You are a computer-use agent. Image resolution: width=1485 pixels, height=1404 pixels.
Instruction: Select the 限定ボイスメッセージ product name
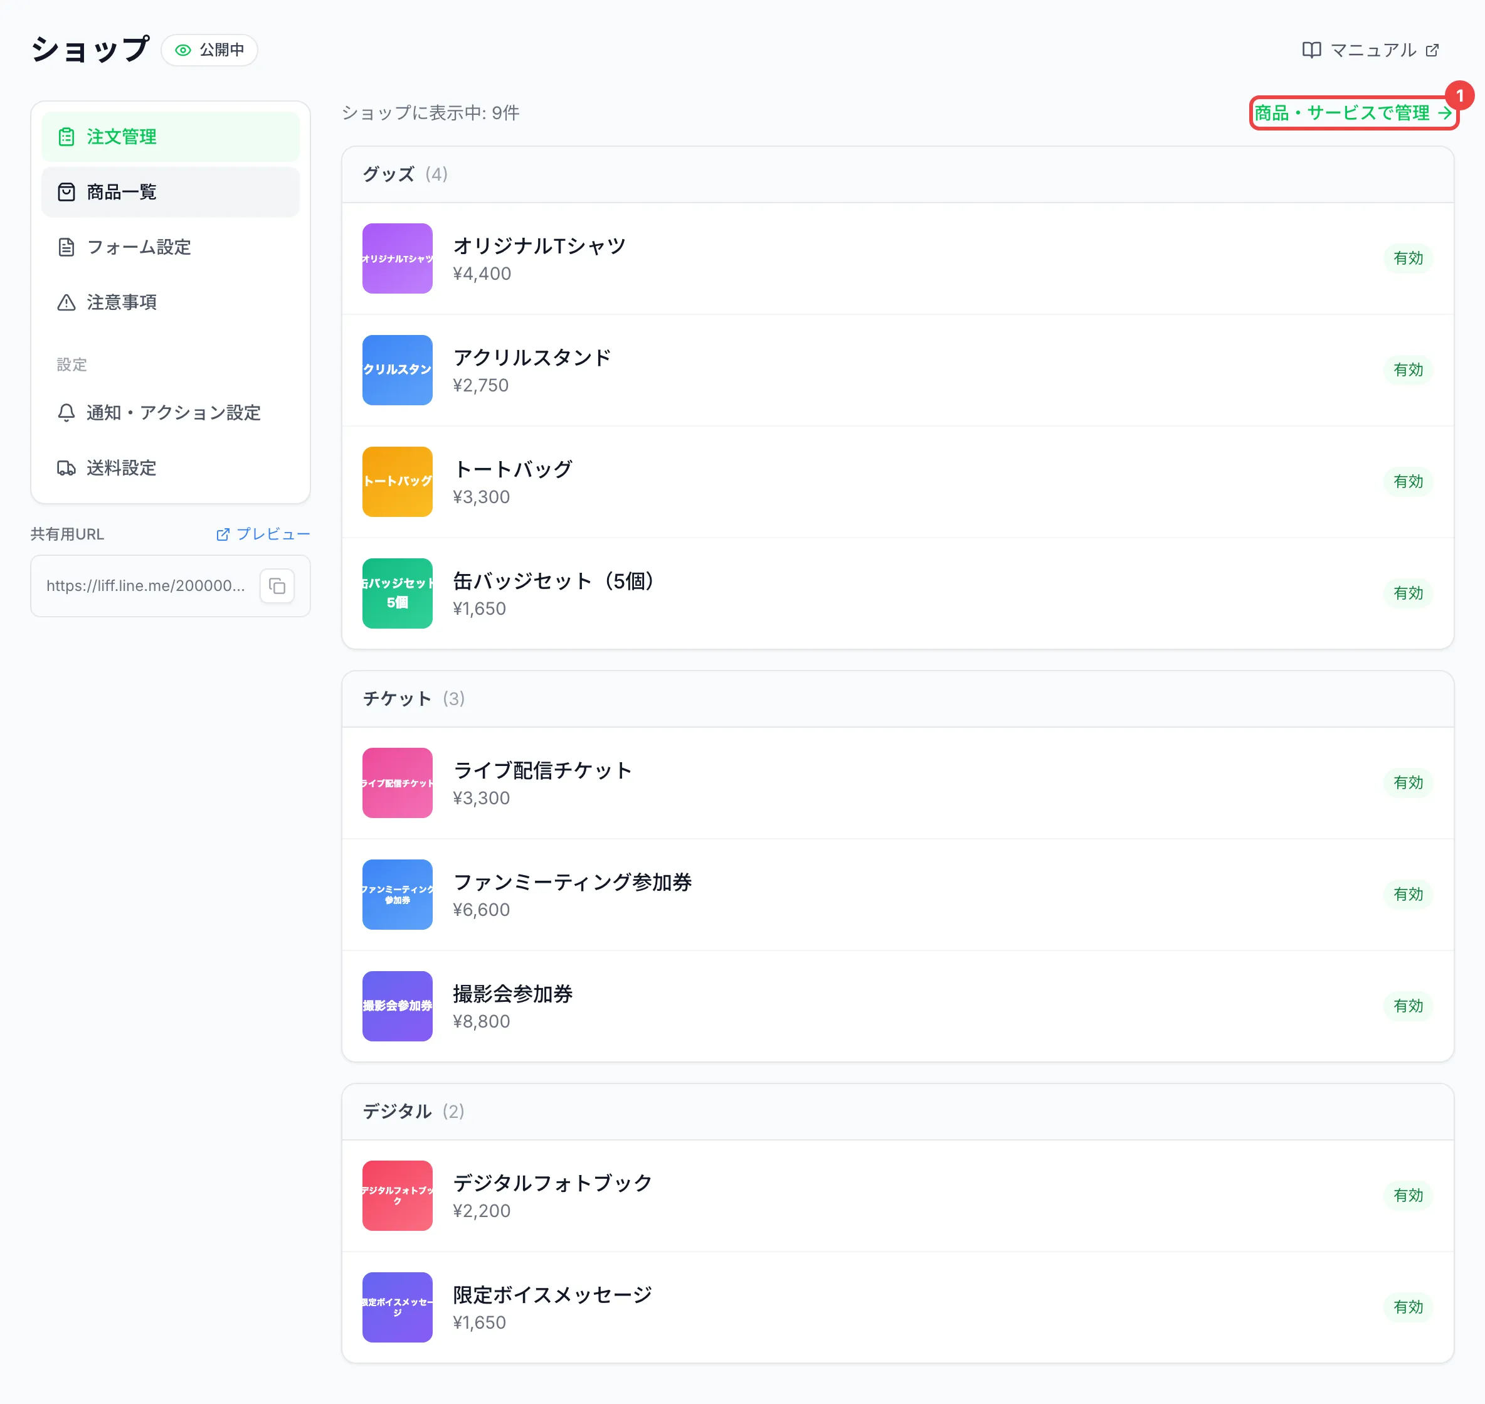[553, 1295]
